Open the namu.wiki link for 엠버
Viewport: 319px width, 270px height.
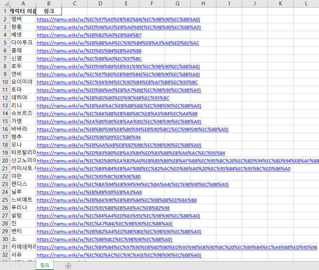click(x=118, y=20)
